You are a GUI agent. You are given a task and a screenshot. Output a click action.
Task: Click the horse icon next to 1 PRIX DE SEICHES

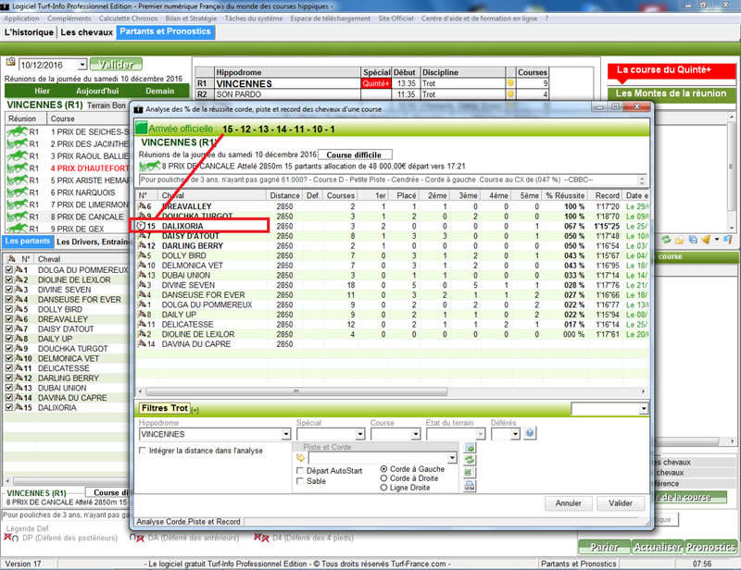point(17,132)
